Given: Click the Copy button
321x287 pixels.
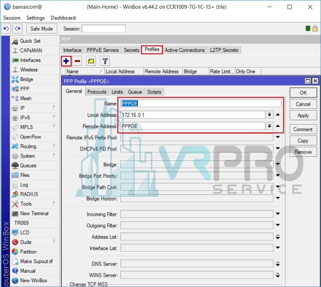Looking at the screenshot, I should coord(303,141).
